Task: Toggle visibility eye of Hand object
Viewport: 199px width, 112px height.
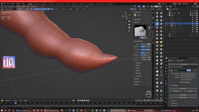Action: pyautogui.click(x=195, y=26)
